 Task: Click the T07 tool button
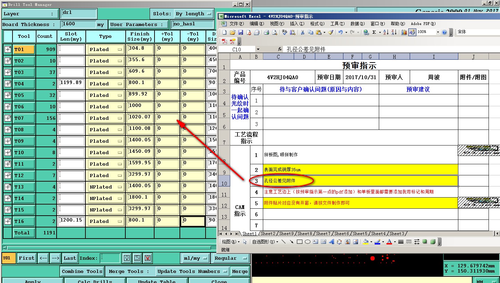coord(24,118)
